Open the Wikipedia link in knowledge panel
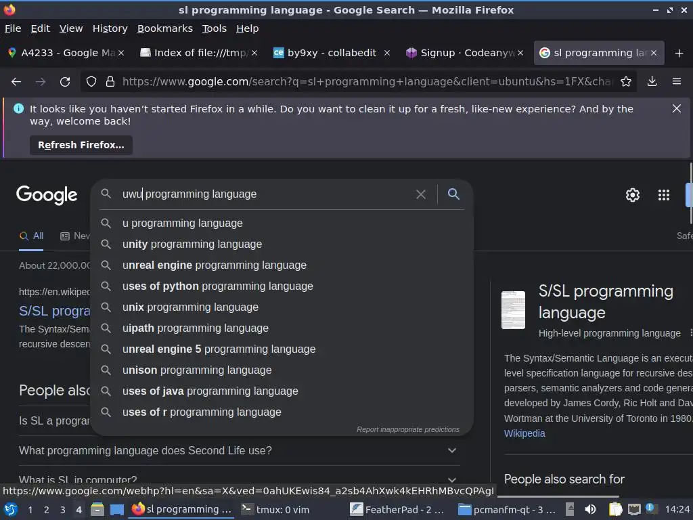The height and width of the screenshot is (520, 693). tap(524, 433)
